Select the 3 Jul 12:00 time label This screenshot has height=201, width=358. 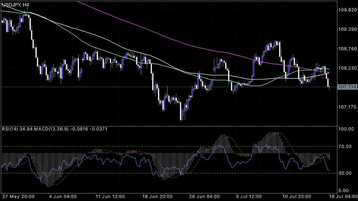tap(249, 197)
